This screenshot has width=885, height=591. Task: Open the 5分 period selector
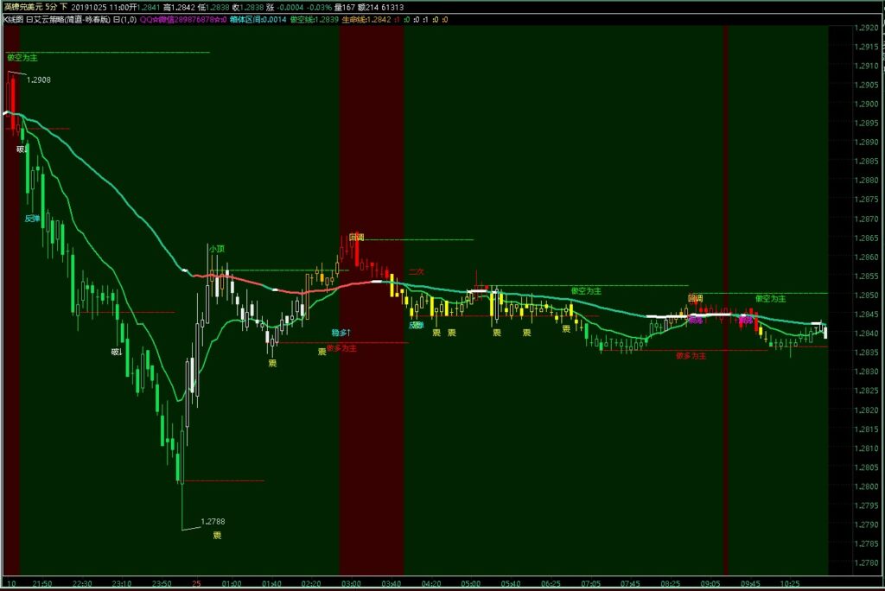pos(50,6)
